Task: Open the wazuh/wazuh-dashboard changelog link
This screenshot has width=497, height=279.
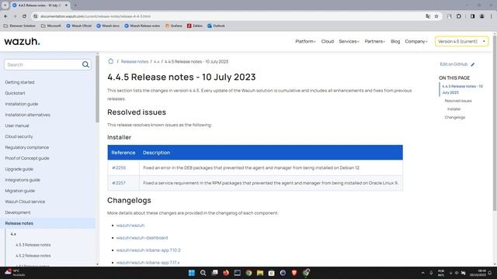Action: pyautogui.click(x=142, y=238)
